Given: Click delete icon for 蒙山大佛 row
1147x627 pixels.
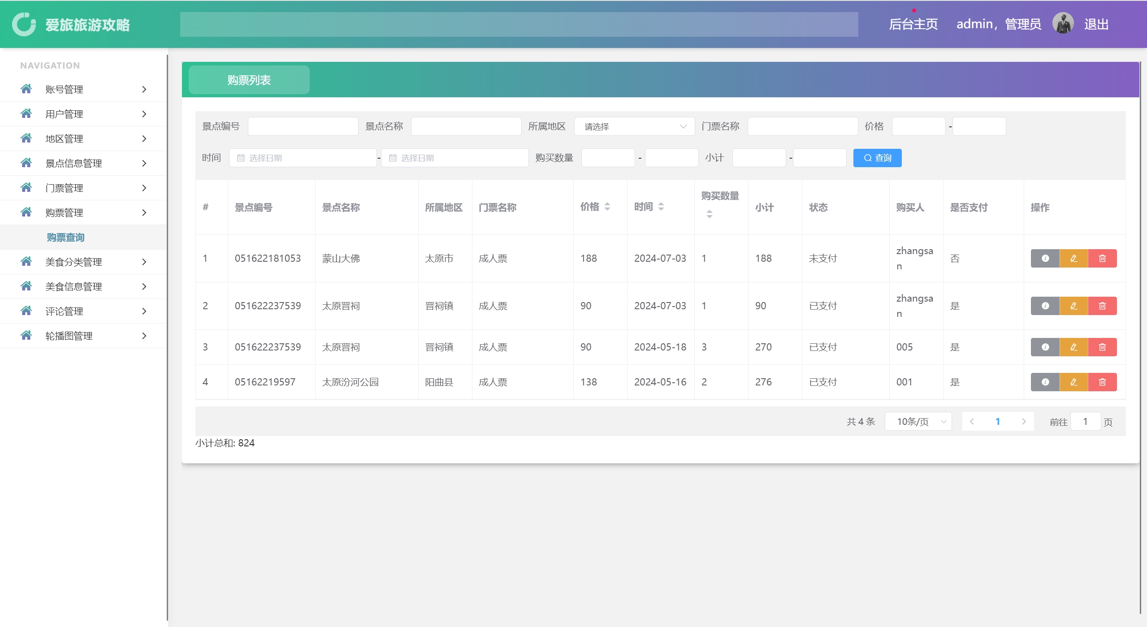Looking at the screenshot, I should click(x=1102, y=259).
